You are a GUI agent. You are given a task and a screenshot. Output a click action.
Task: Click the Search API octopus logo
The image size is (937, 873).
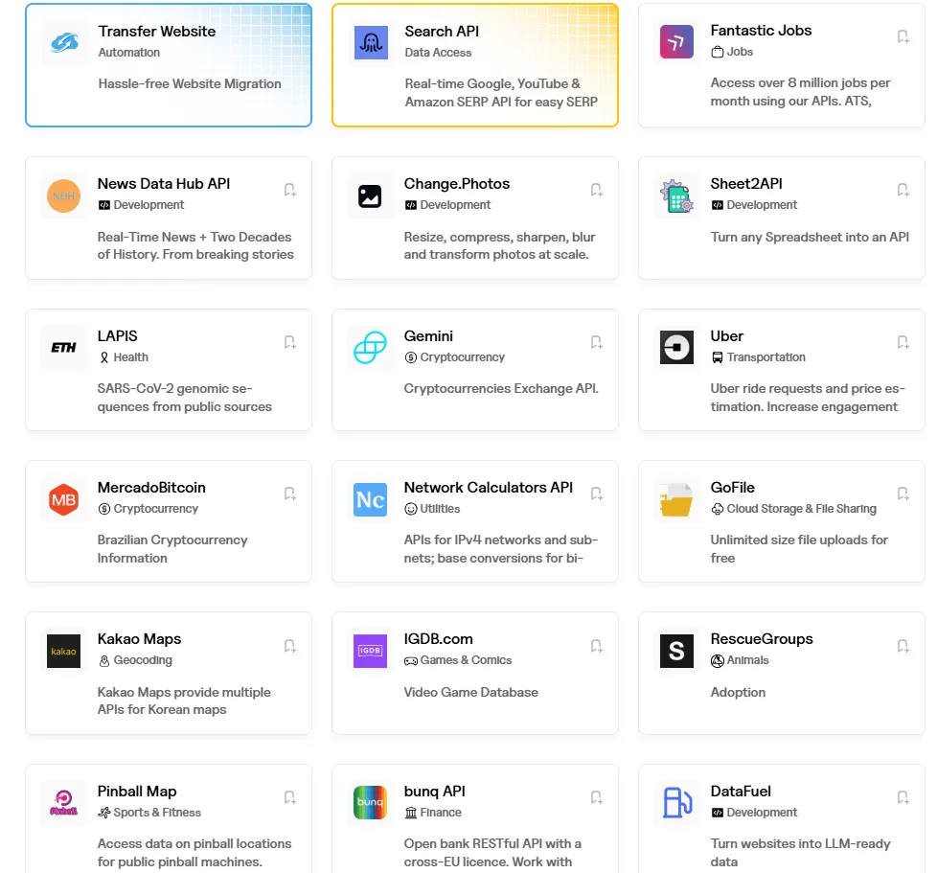pyautogui.click(x=371, y=42)
